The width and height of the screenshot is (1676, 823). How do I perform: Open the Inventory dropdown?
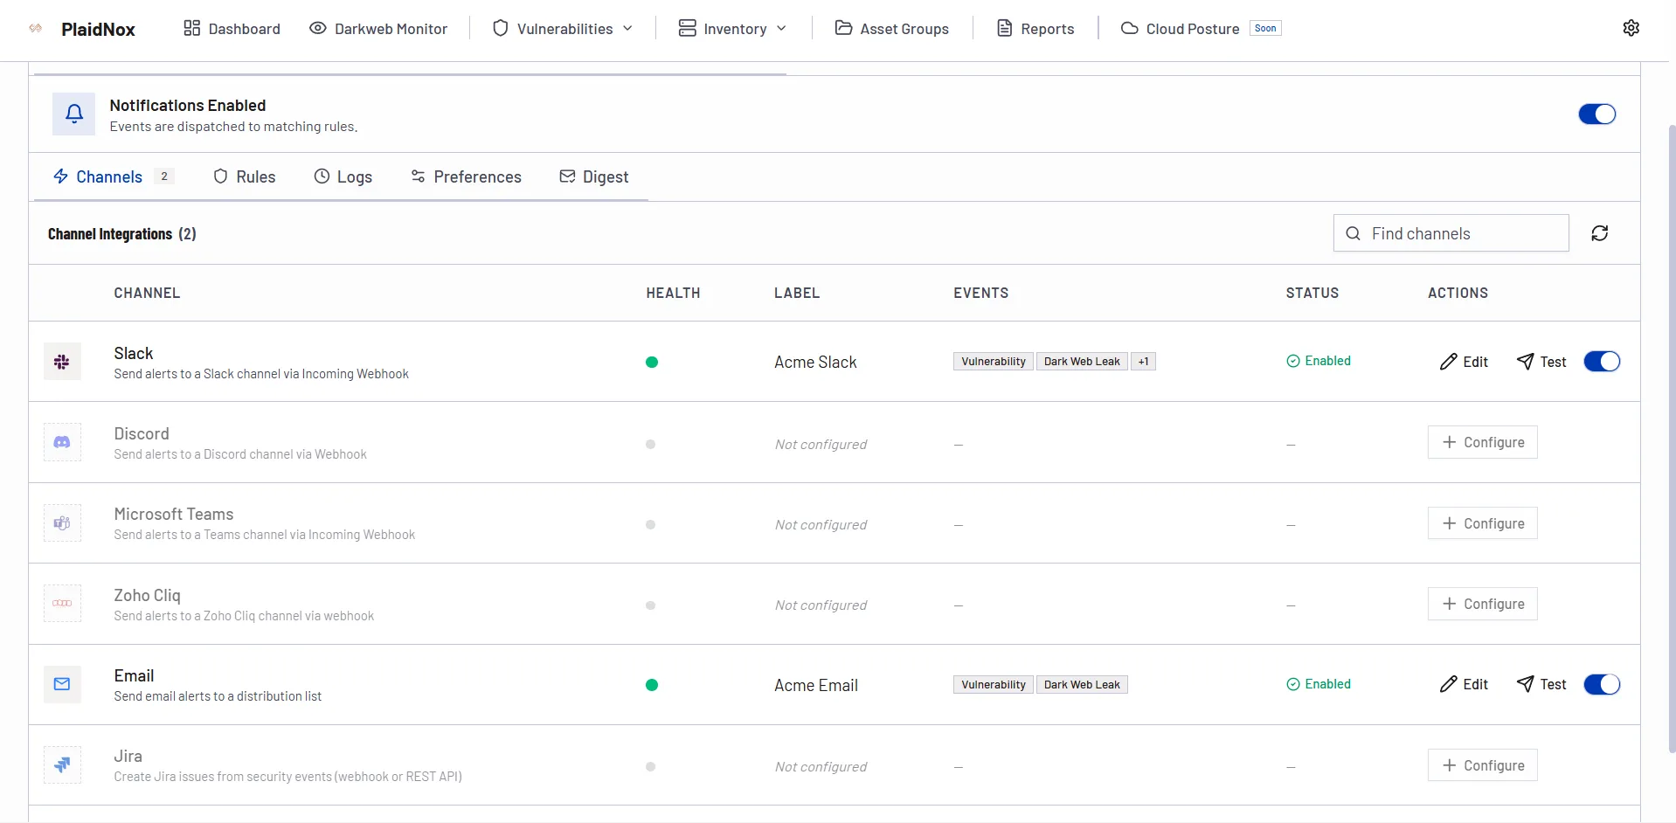pos(733,28)
